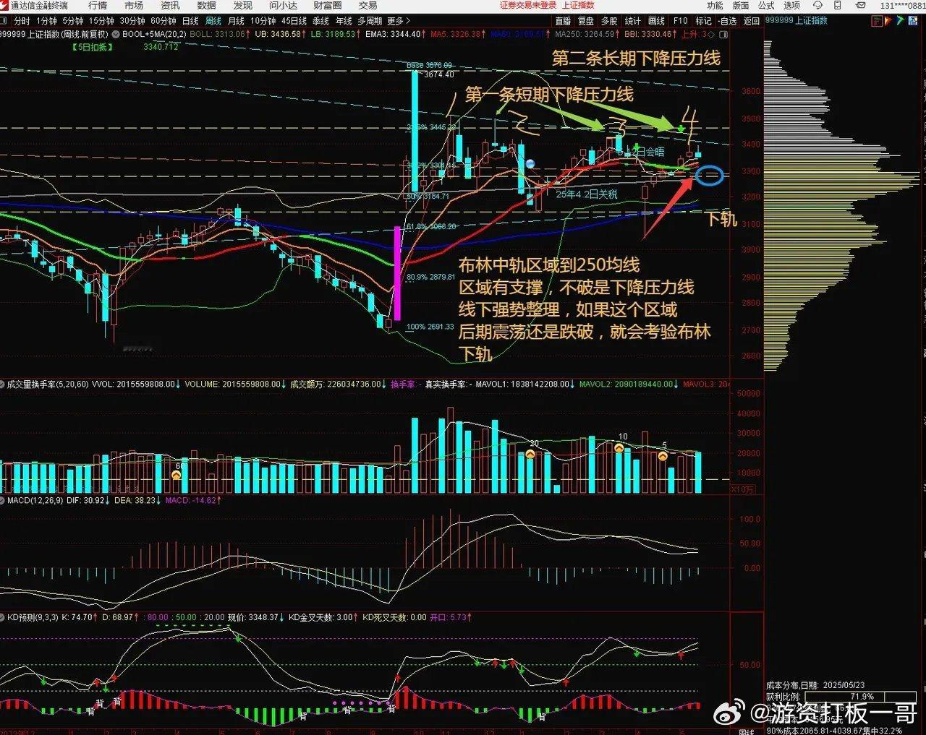Click the 5日扣抵 label on main chart
Viewport: 926px width, 735px height.
93,47
